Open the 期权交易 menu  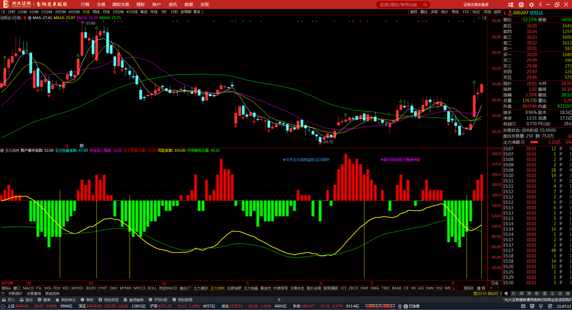pos(120,4)
